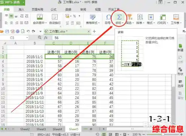Click the Save icon in quick toolbar
This screenshot has width=186, height=136.
tap(7, 31)
